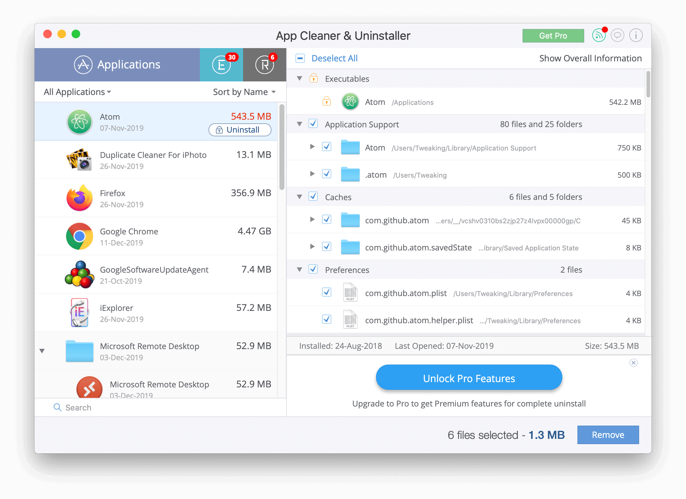The image size is (686, 499).
Task: Expand the Atom Application Support folder
Action: click(x=312, y=146)
